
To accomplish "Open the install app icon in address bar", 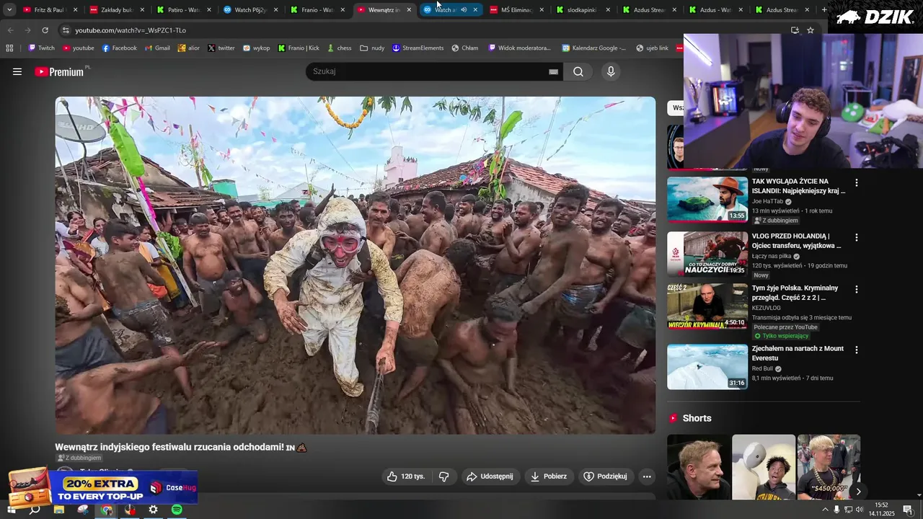I will tap(795, 30).
